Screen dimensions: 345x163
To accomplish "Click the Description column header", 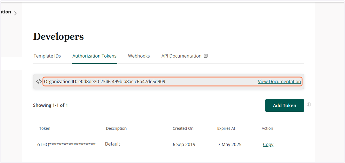I will [116, 128].
